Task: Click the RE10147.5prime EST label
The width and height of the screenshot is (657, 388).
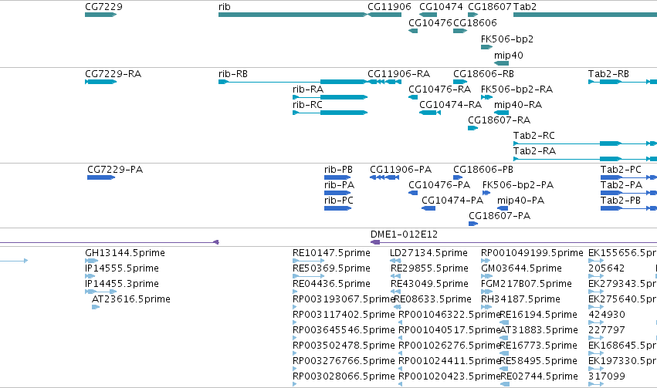Action: (331, 253)
